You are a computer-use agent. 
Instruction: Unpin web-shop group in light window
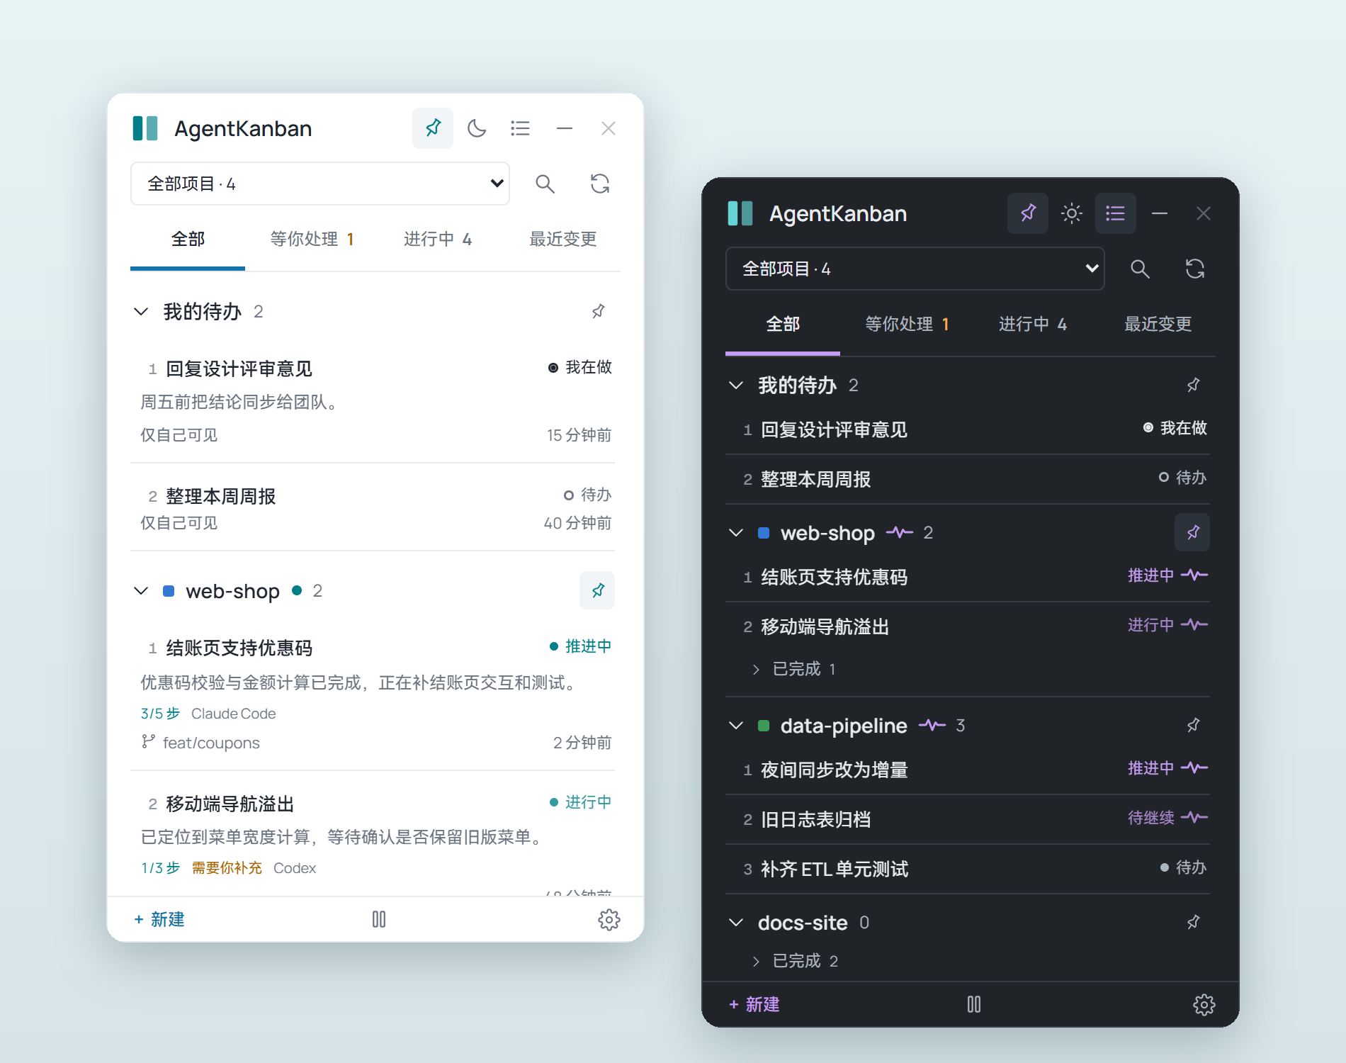[x=597, y=590]
